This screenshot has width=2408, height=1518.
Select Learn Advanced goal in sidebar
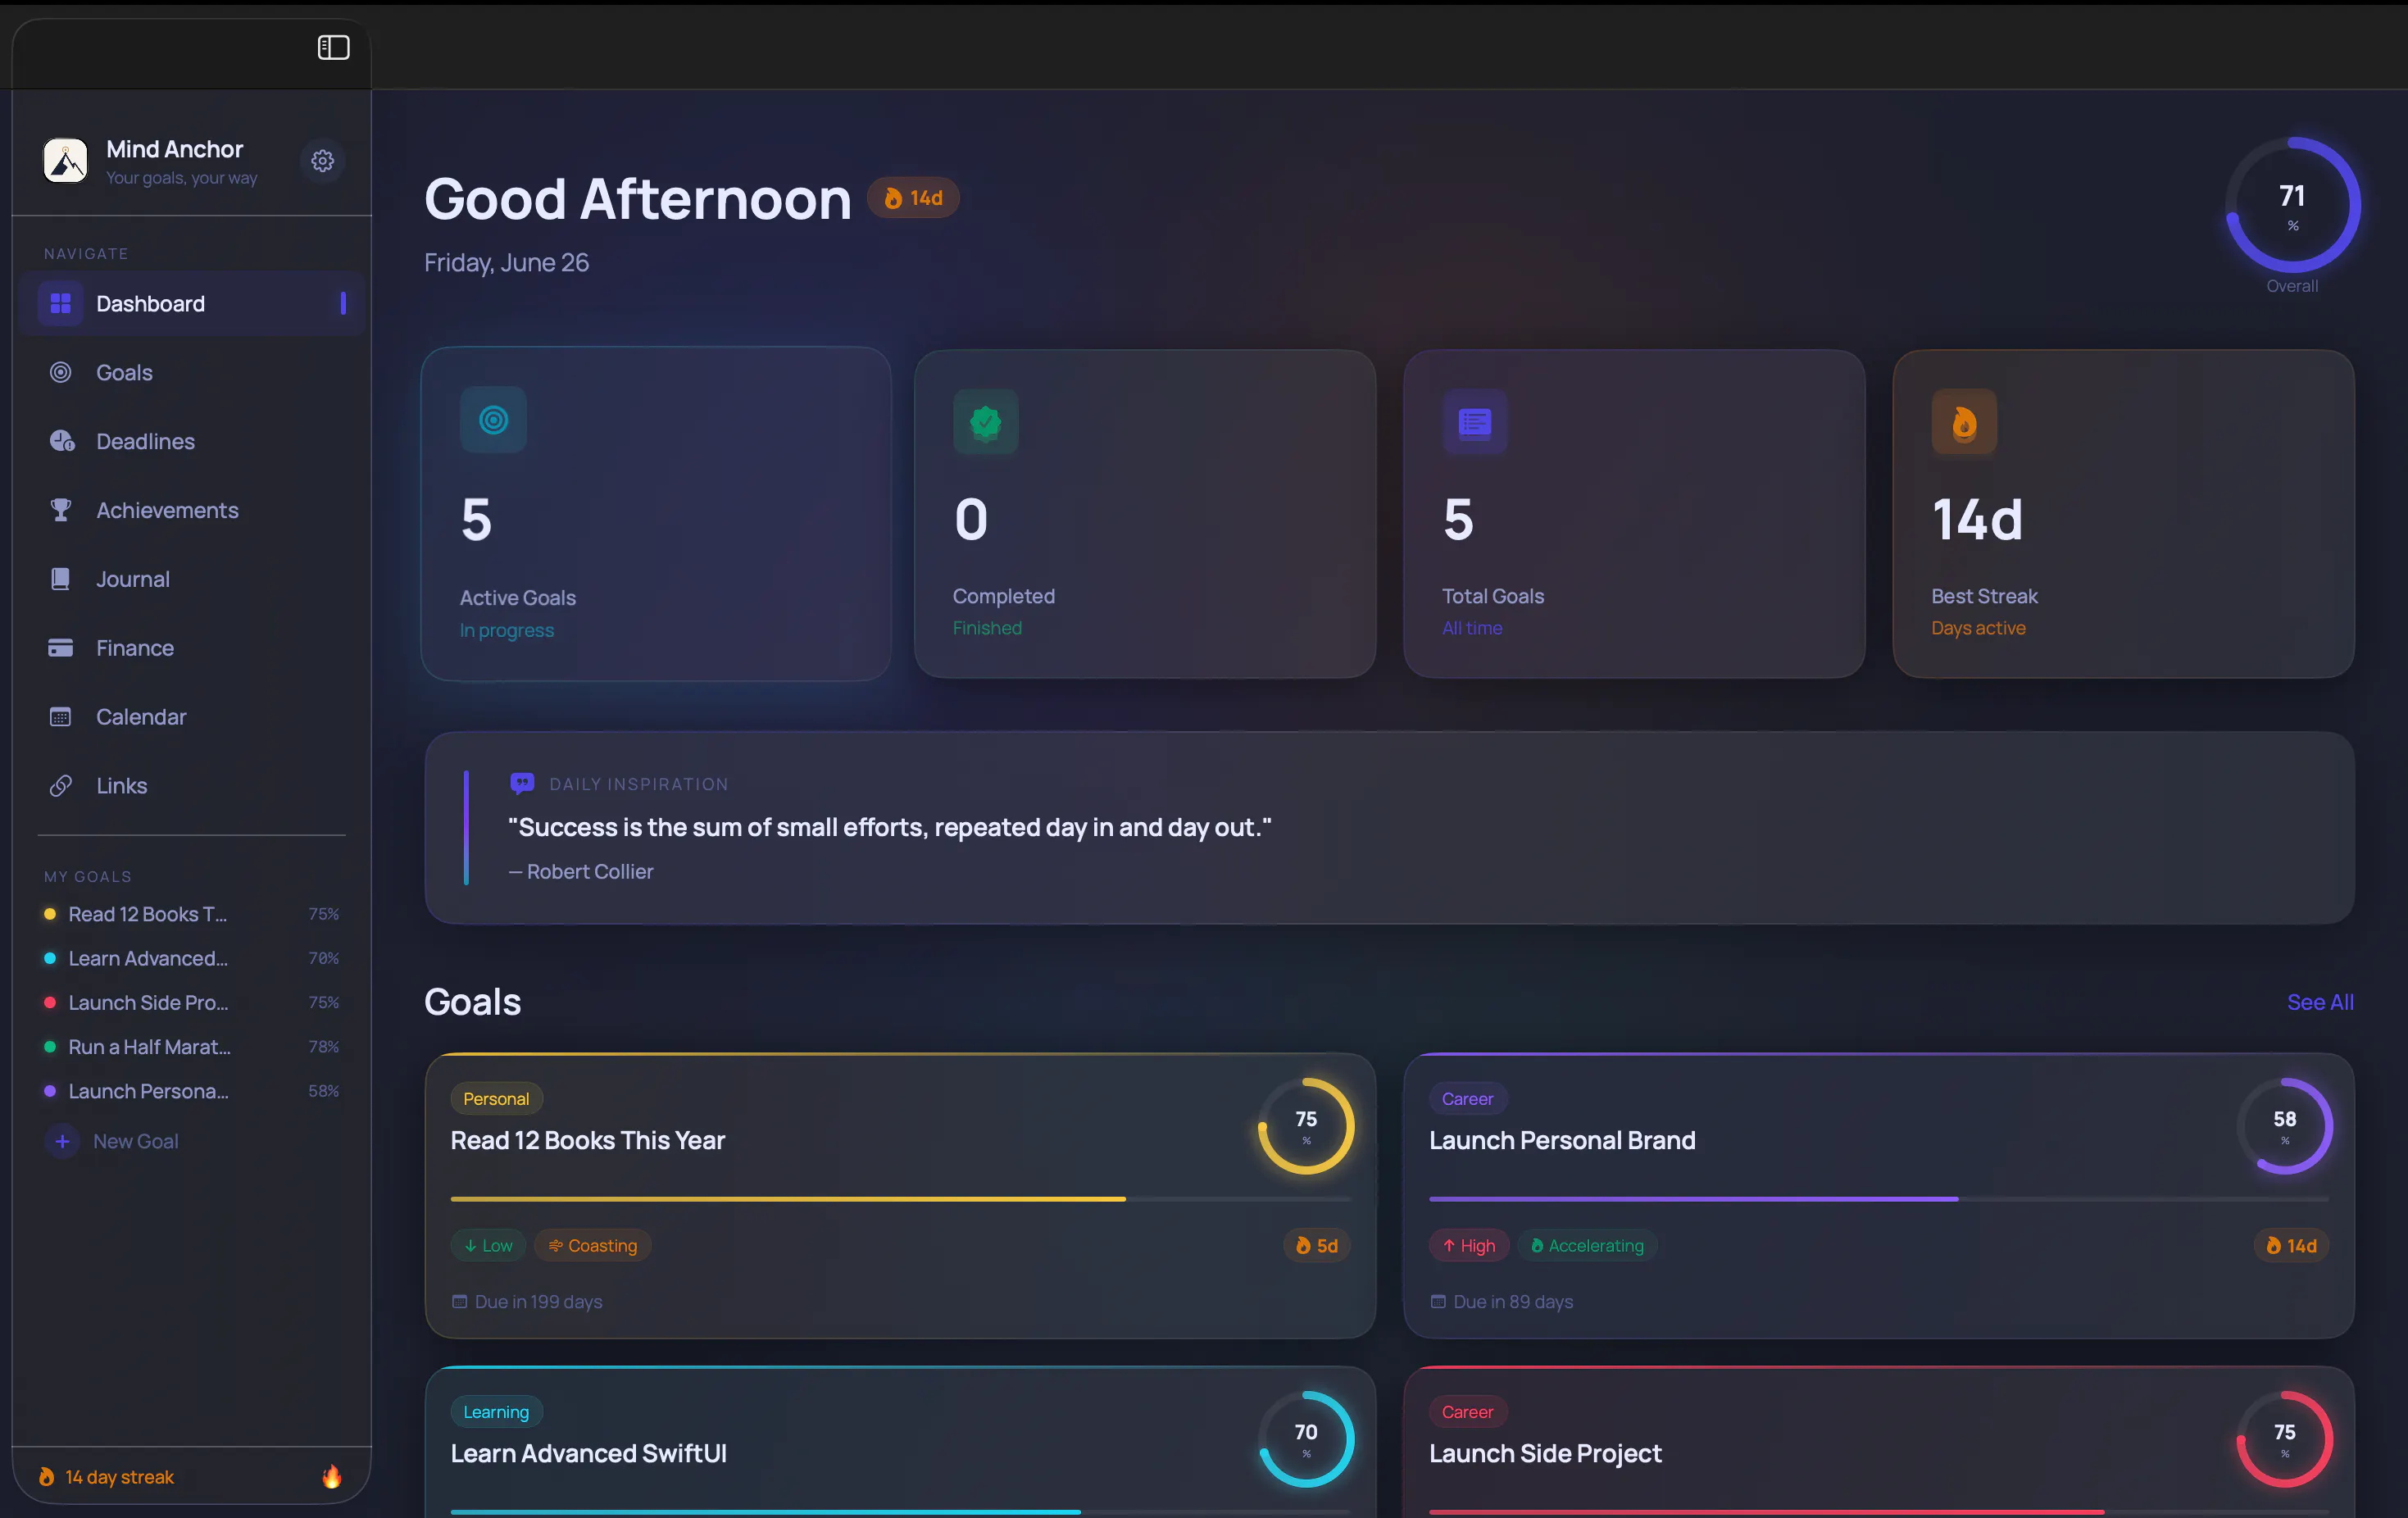pos(191,958)
